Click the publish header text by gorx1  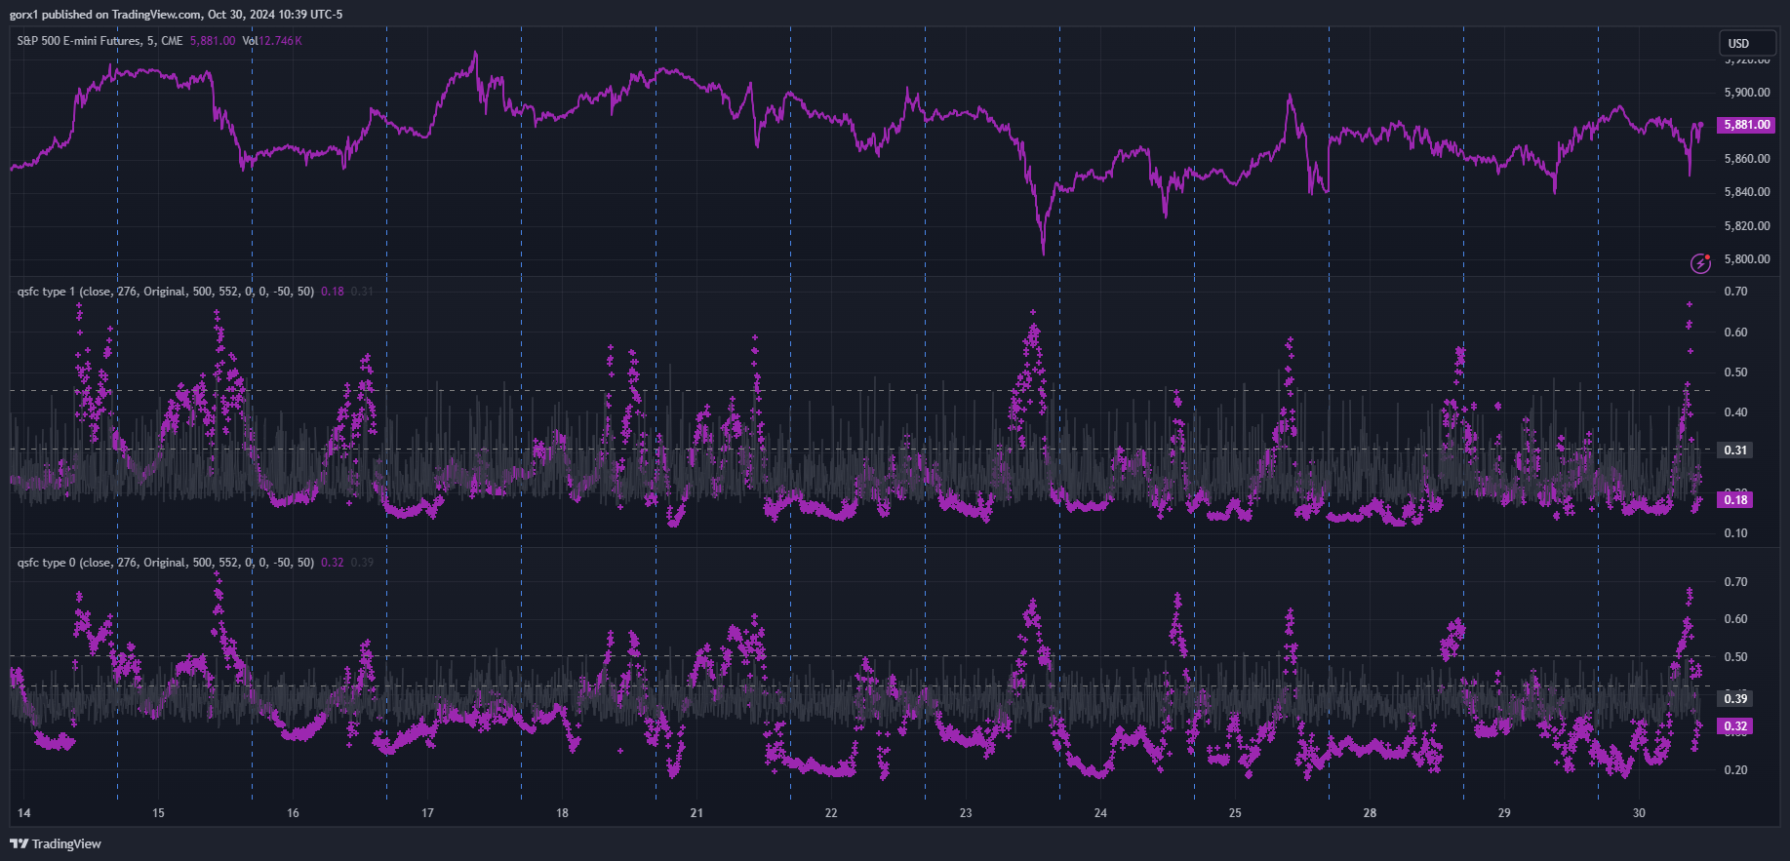[x=176, y=15]
